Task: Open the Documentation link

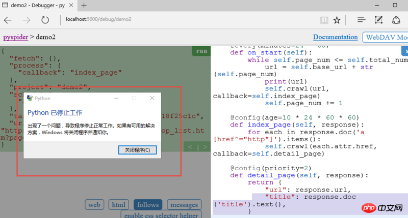Action: [x=335, y=37]
